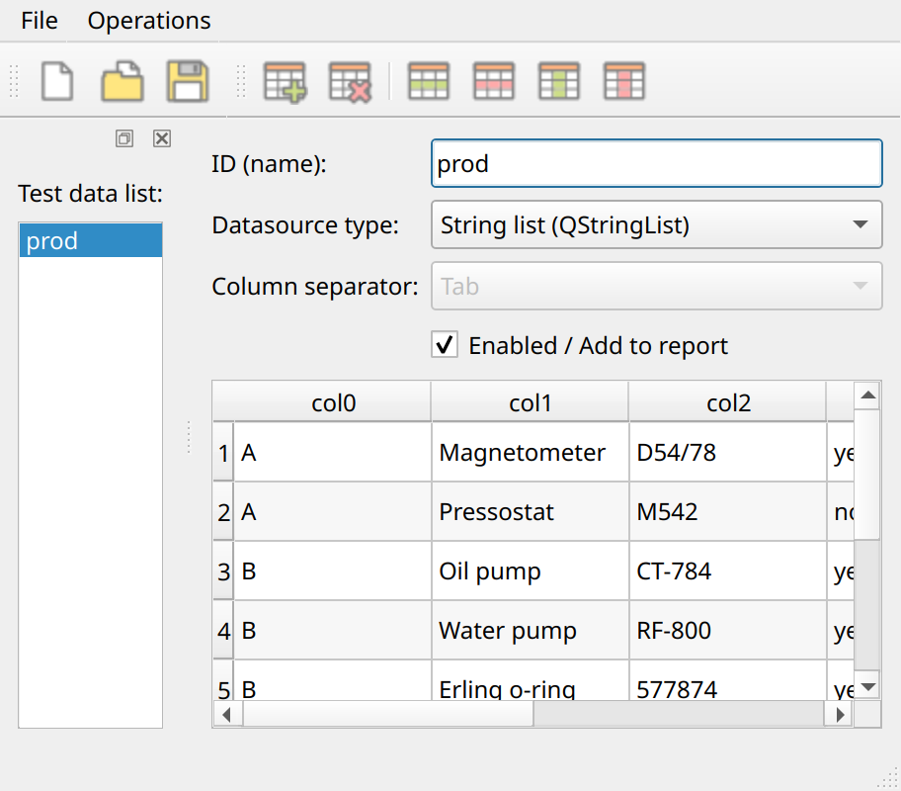Remove a column via the red column table icon
Image resolution: width=901 pixels, height=791 pixels.
[624, 82]
